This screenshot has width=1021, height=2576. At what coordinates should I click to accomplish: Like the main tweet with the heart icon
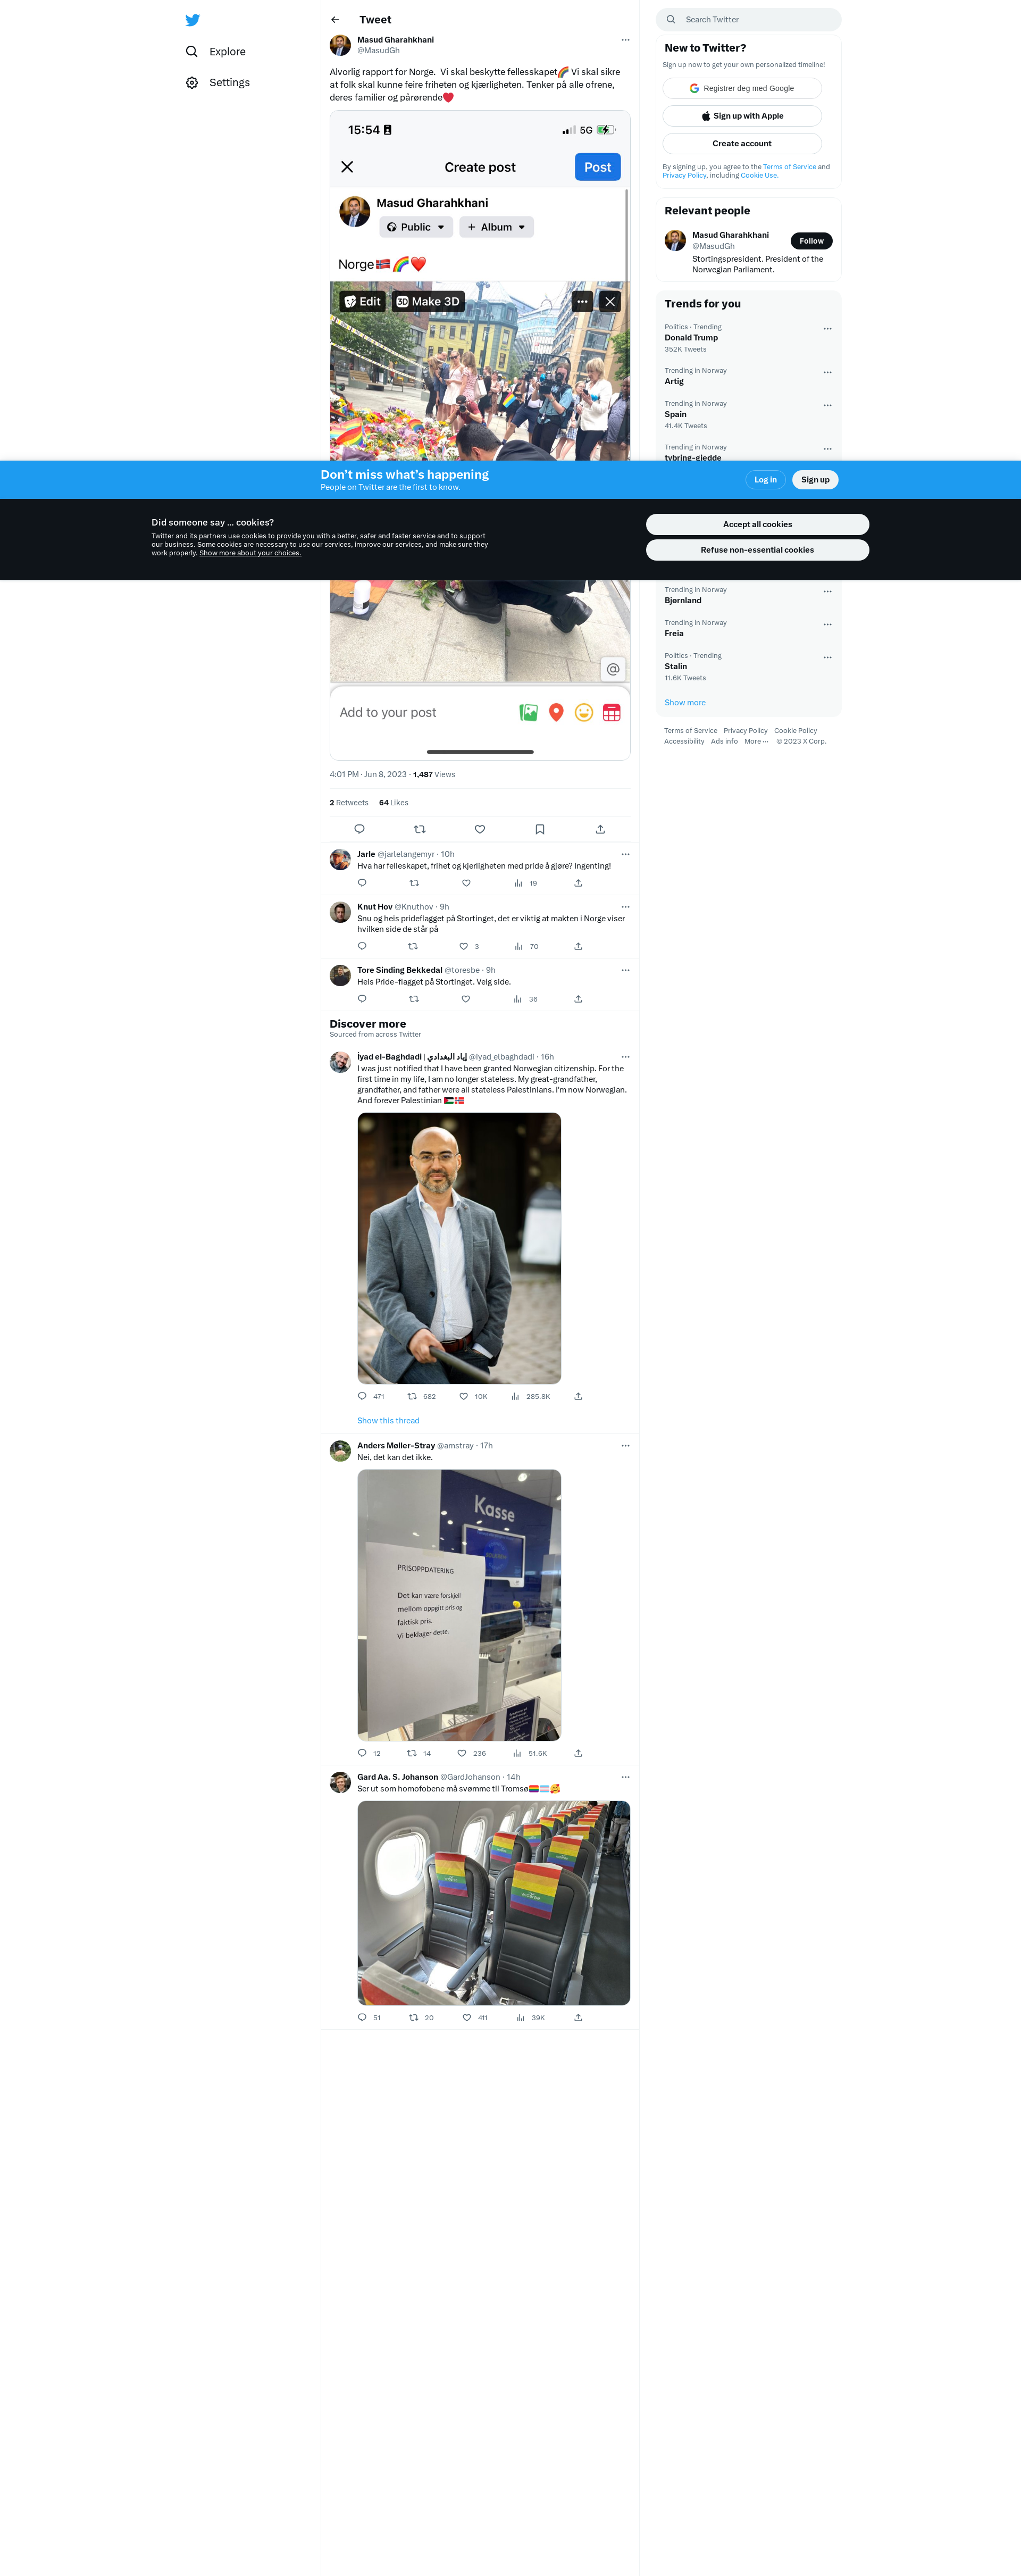[480, 829]
